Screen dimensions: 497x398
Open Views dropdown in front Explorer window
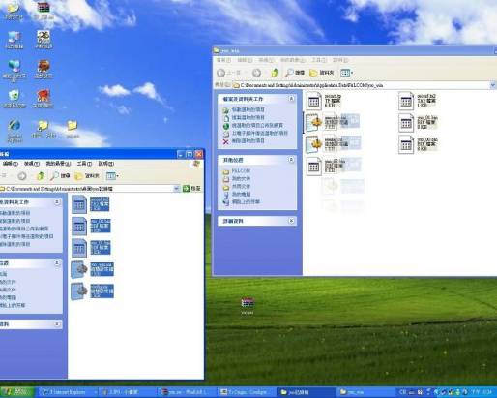[112, 176]
